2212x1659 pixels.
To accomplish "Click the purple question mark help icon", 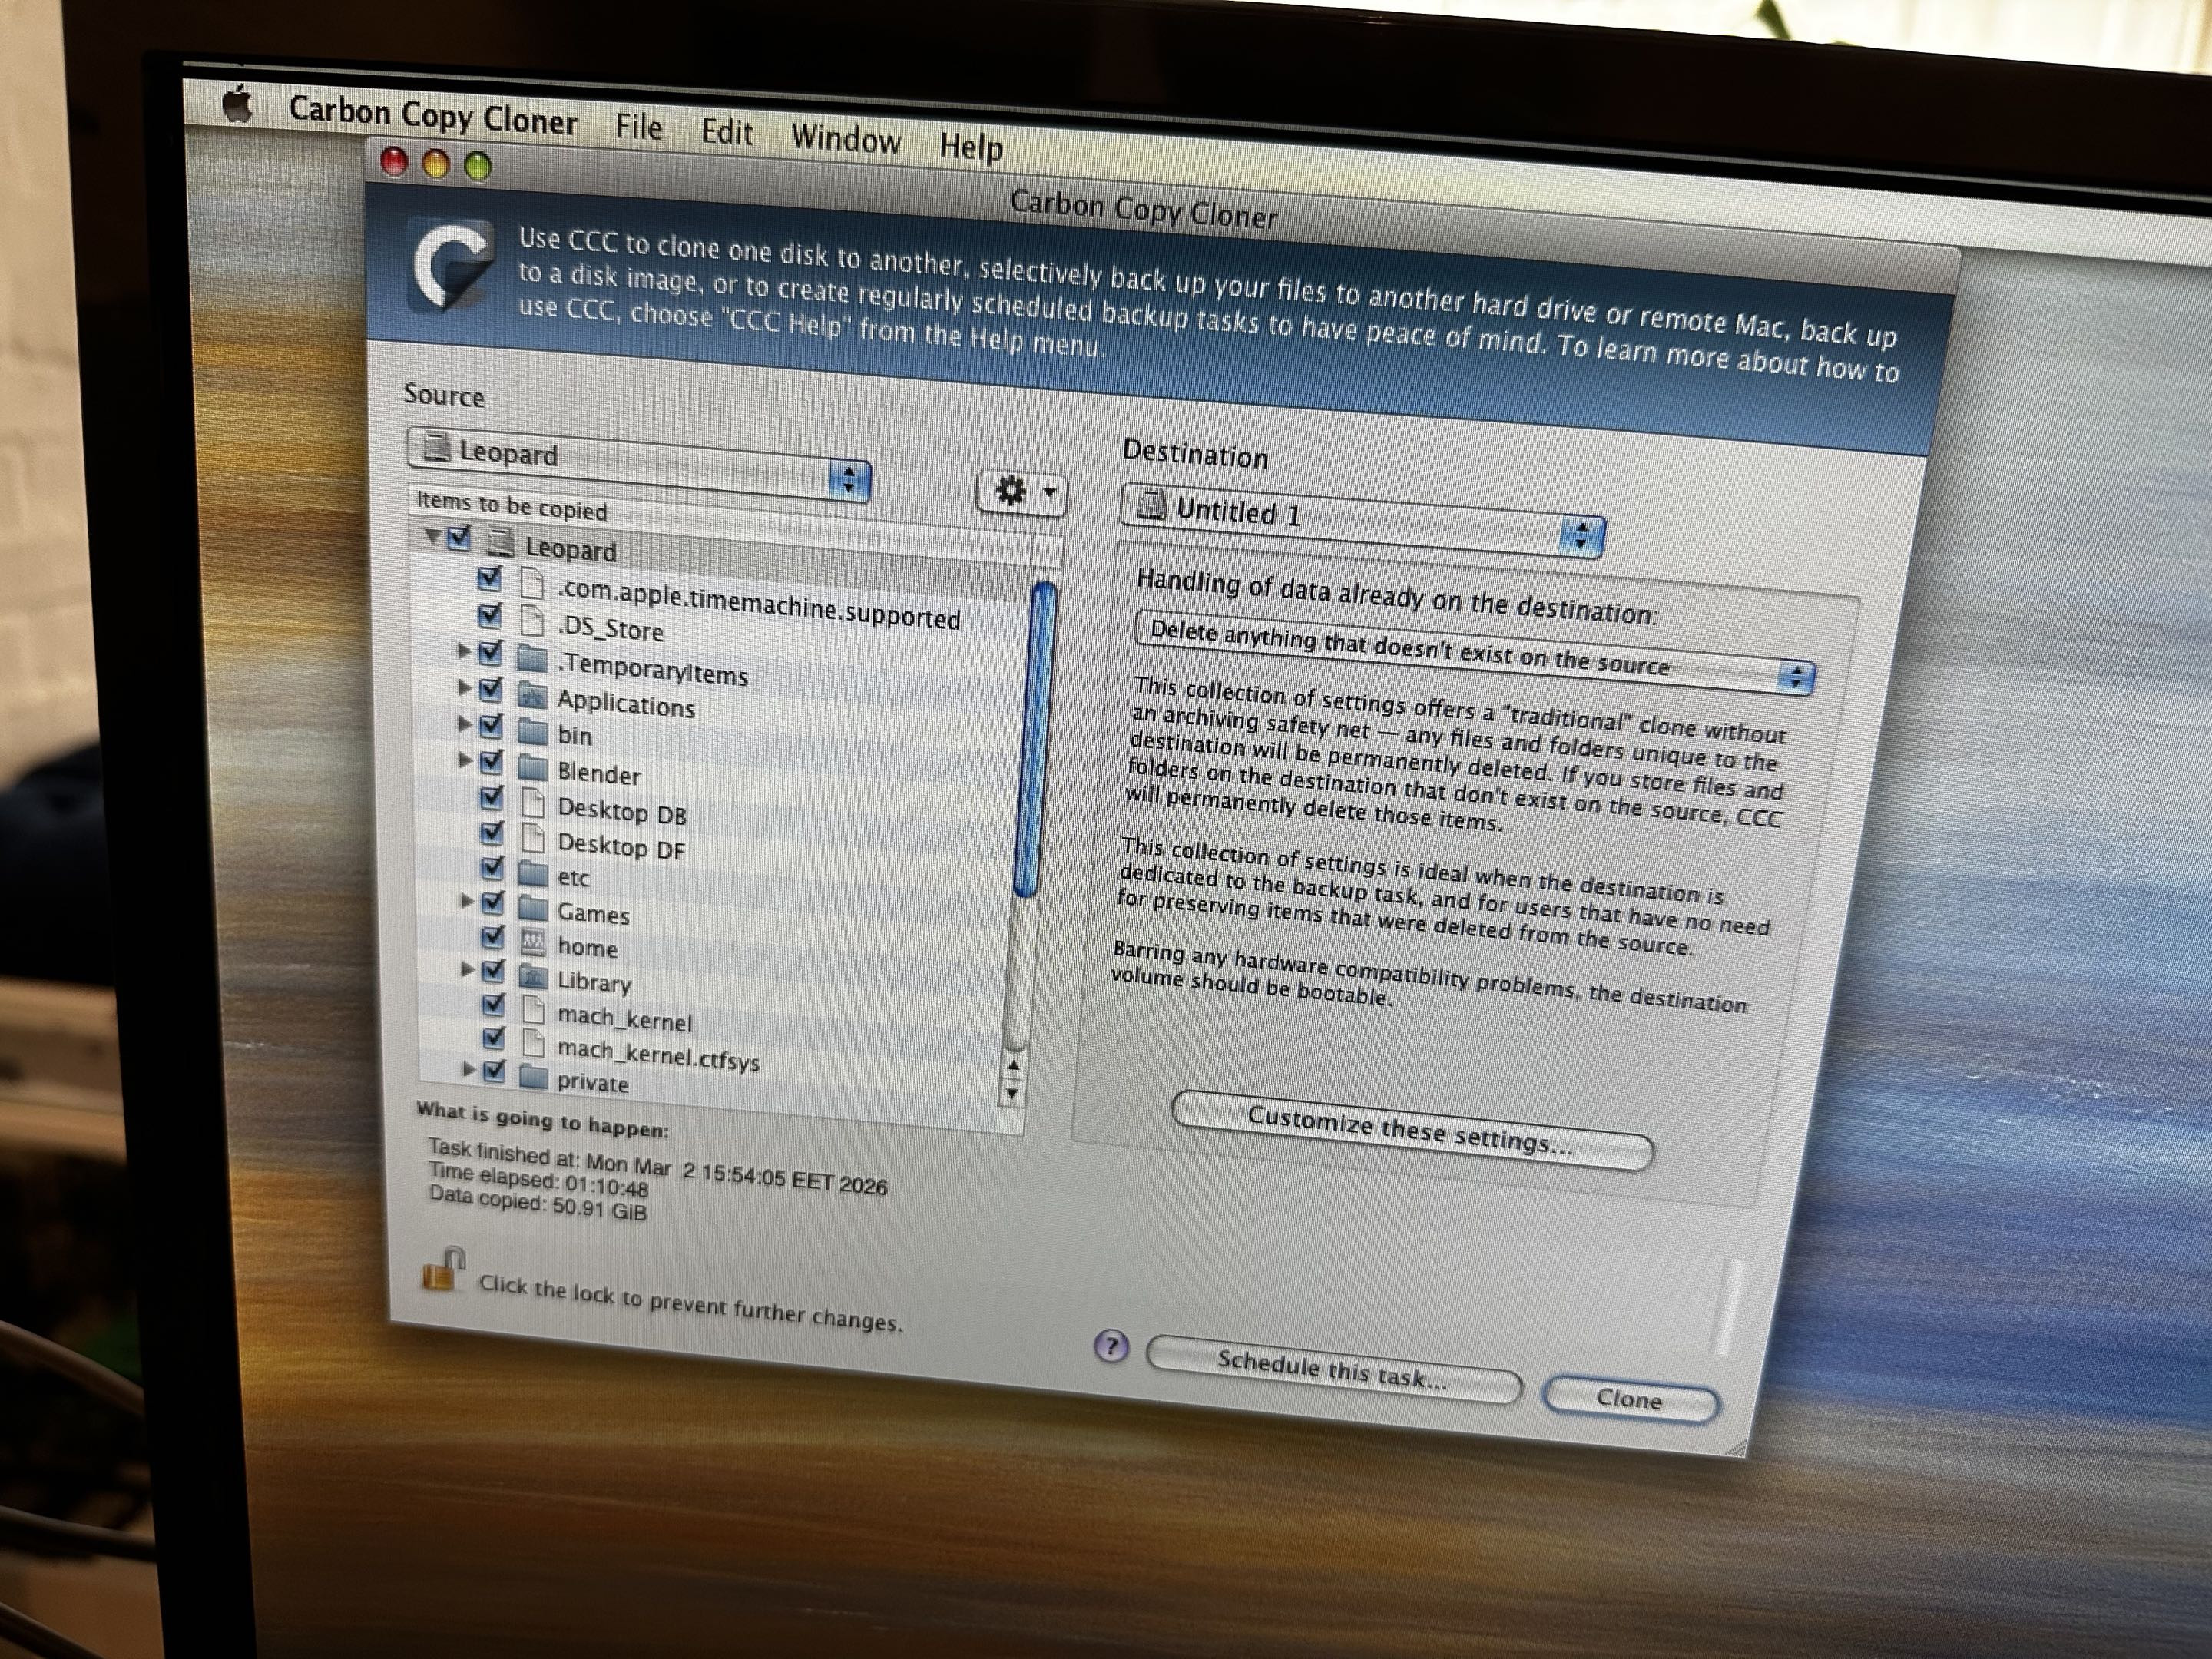I will click(1111, 1346).
